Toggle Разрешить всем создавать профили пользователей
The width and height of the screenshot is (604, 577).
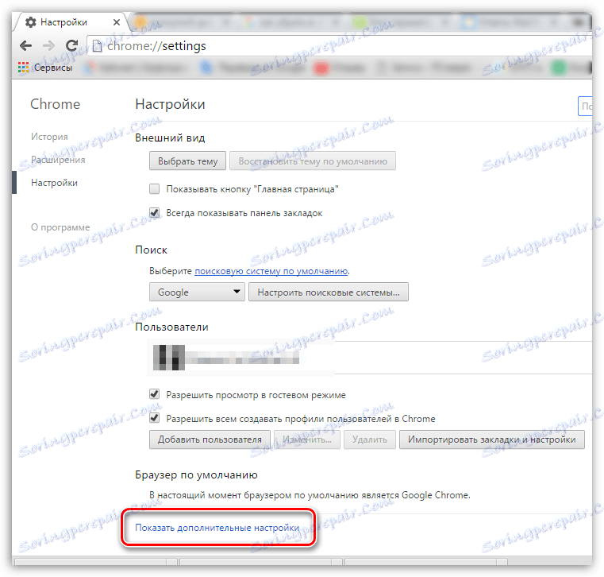[x=155, y=418]
